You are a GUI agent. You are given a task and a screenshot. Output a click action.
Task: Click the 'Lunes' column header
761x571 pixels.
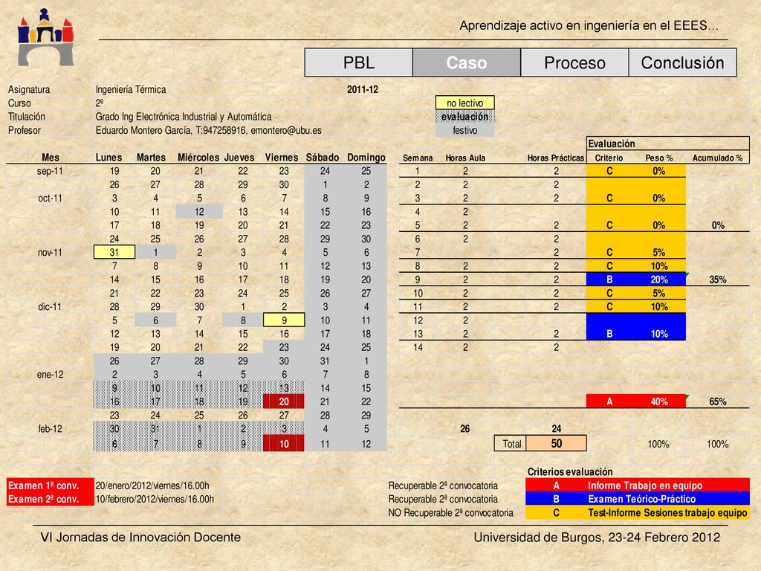[109, 158]
